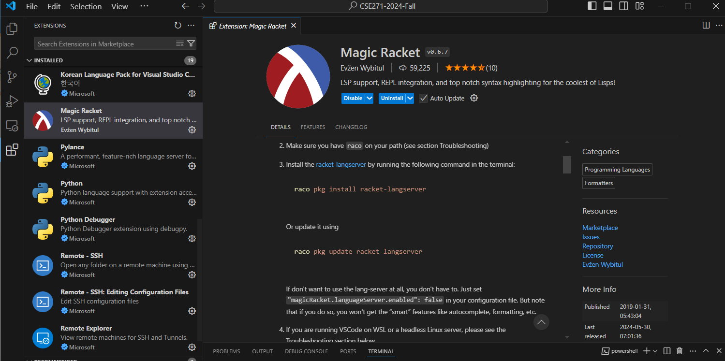Collapse the INSTALLED section
This screenshot has width=725, height=361.
click(x=30, y=60)
